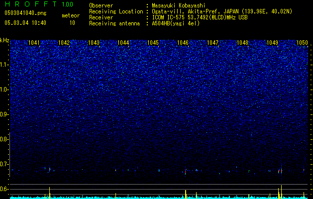Click the 1041 time axis marker
The image size is (313, 199).
pos(34,42)
